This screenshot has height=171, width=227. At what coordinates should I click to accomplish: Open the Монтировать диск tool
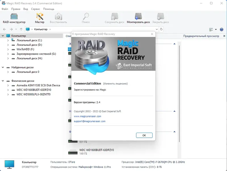click(x=138, y=18)
